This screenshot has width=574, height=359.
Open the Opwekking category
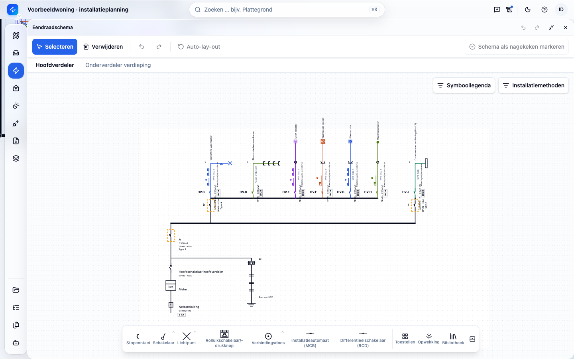coord(429,339)
